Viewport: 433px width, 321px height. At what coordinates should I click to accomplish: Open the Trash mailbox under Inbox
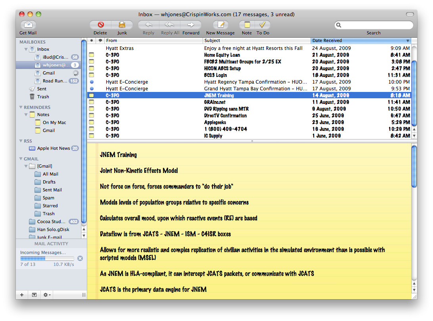point(49,97)
